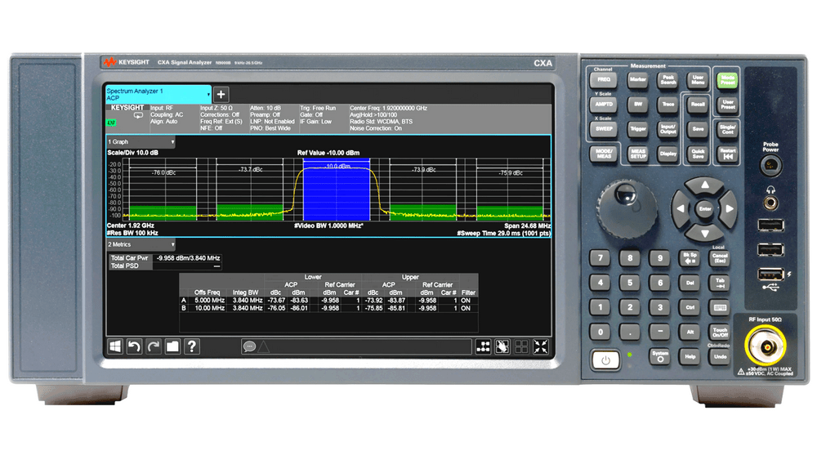Screen dimensions: 817x460
Task: Toggle the Single/Cont sweep key
Action: (x=727, y=130)
